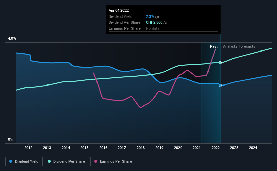Click the 2021 x-axis label
The width and height of the screenshot is (277, 171).
(197, 148)
